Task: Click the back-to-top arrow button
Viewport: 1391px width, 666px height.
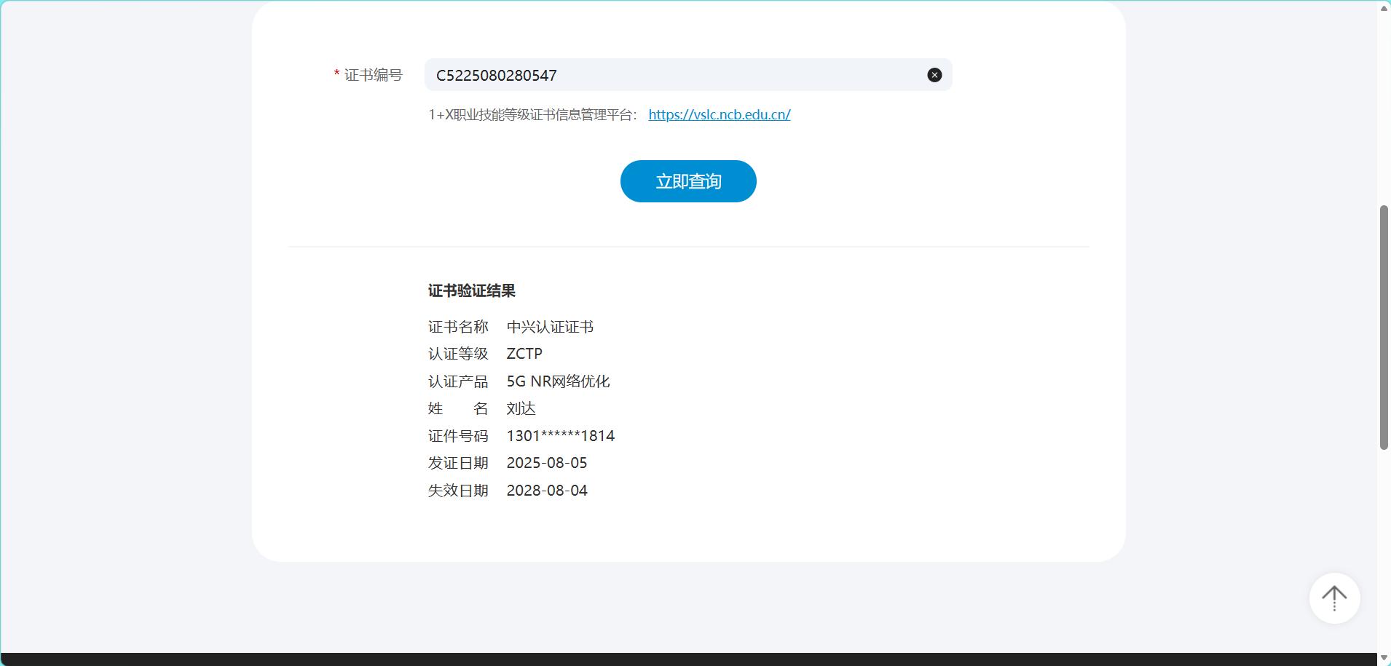Action: 1334,598
